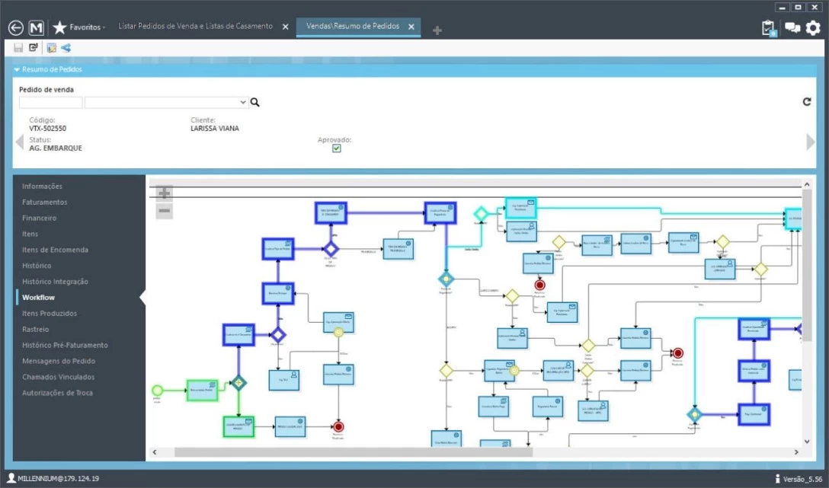Collapse the Resumo de Pedidos panel

click(x=17, y=69)
